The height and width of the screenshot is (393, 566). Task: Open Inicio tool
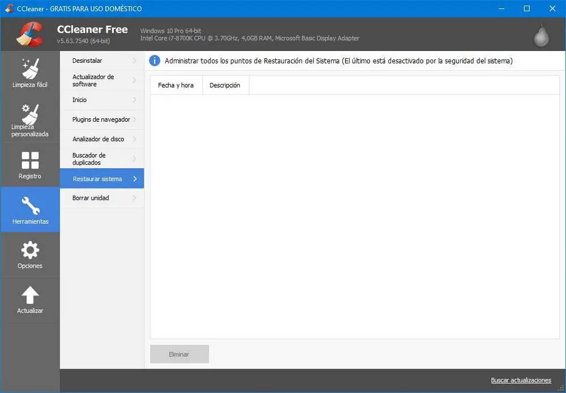102,100
